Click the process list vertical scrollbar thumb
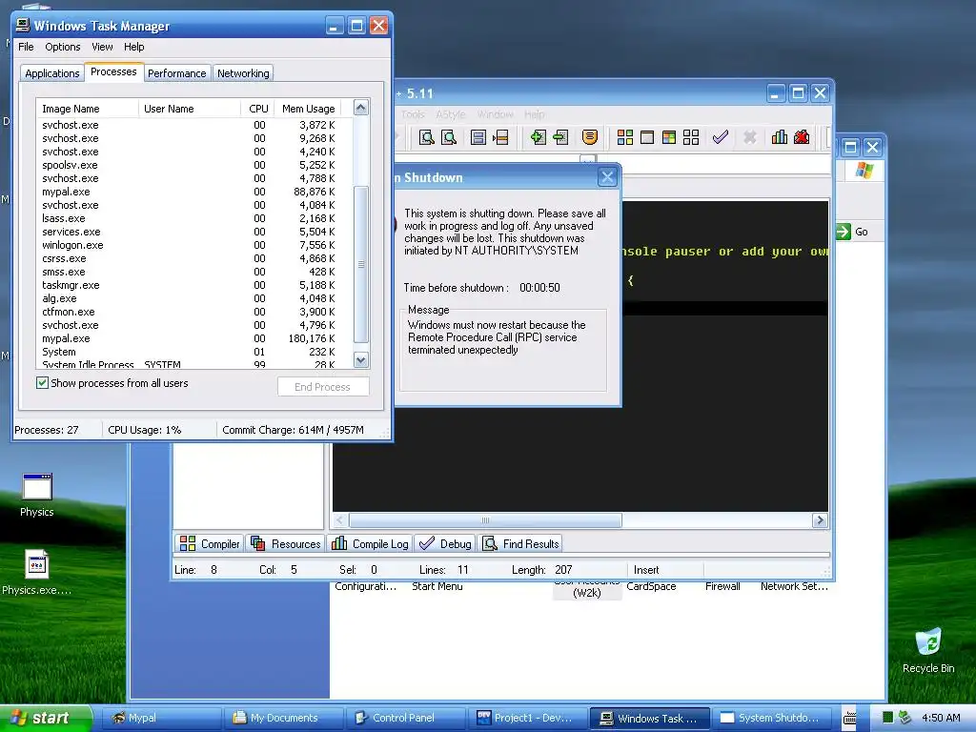This screenshot has width=976, height=732. (x=361, y=264)
